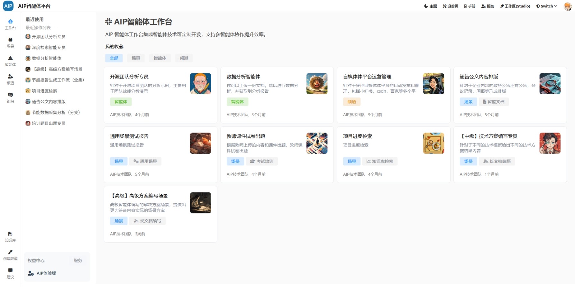The height and width of the screenshot is (287, 575).
Task: Open recent item 深度检索智能专员
Action: (x=45, y=48)
